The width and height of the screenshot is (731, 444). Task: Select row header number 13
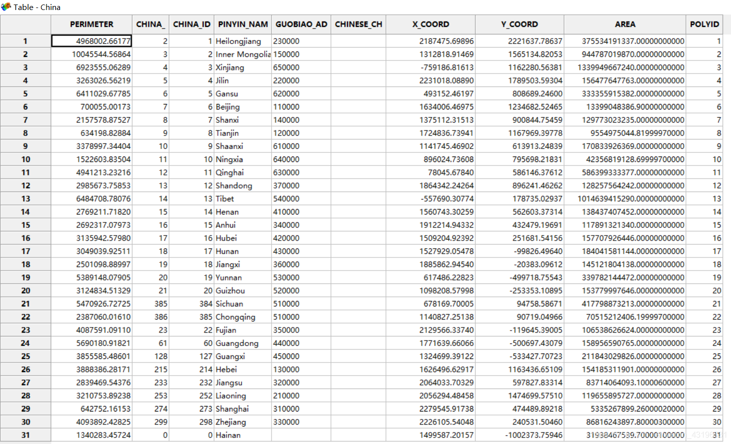pos(25,198)
